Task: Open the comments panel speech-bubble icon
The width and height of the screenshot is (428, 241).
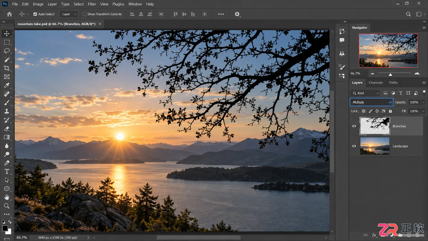Action: 342,40
